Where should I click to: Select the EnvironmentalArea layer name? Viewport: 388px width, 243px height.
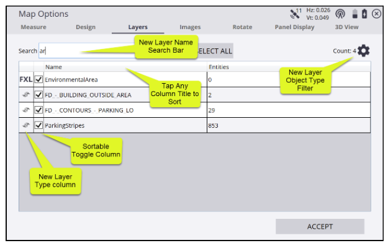point(71,79)
